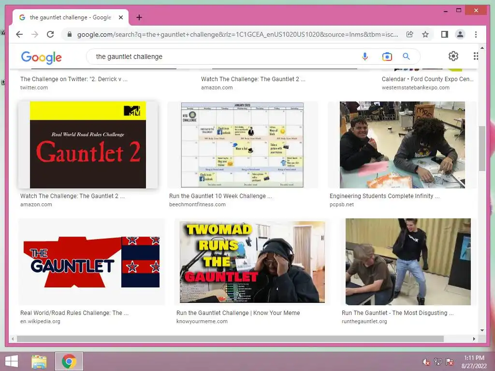The height and width of the screenshot is (371, 495).
Task: Open 'Engineering Students Complete Infinity' title
Action: tap(384, 196)
